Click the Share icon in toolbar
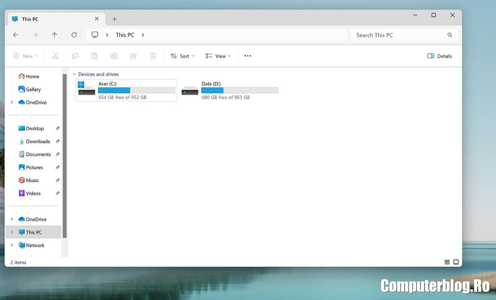 [134, 56]
